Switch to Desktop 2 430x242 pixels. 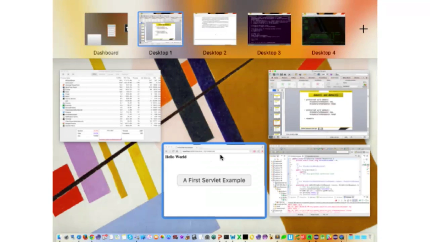coord(215,29)
